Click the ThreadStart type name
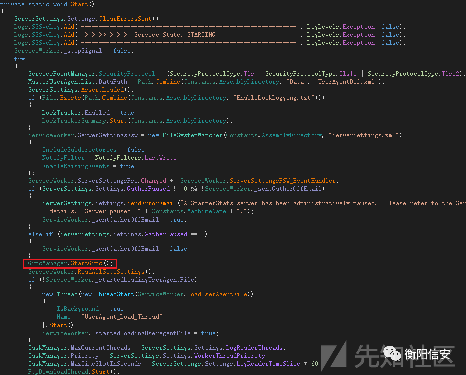The width and height of the screenshot is (466, 375). [115, 294]
